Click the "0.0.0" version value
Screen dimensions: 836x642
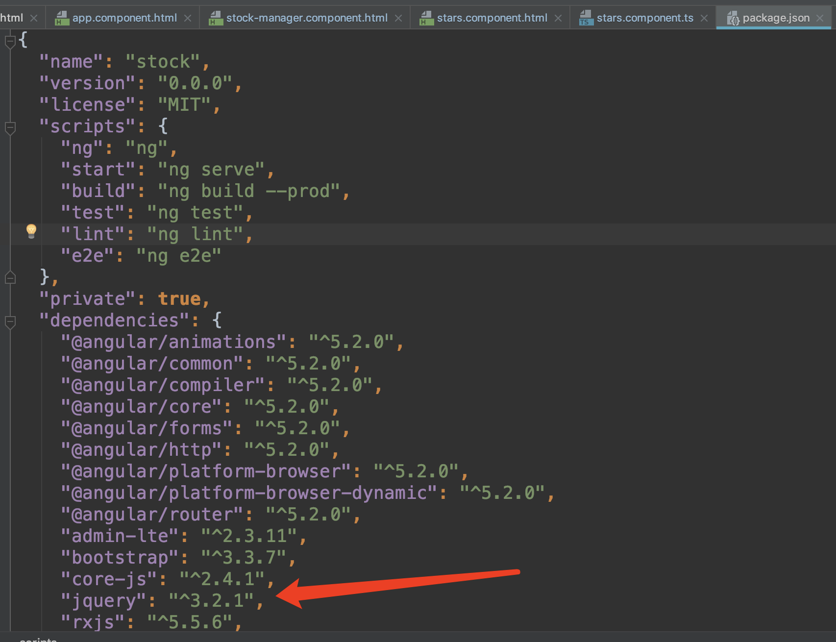tap(196, 83)
